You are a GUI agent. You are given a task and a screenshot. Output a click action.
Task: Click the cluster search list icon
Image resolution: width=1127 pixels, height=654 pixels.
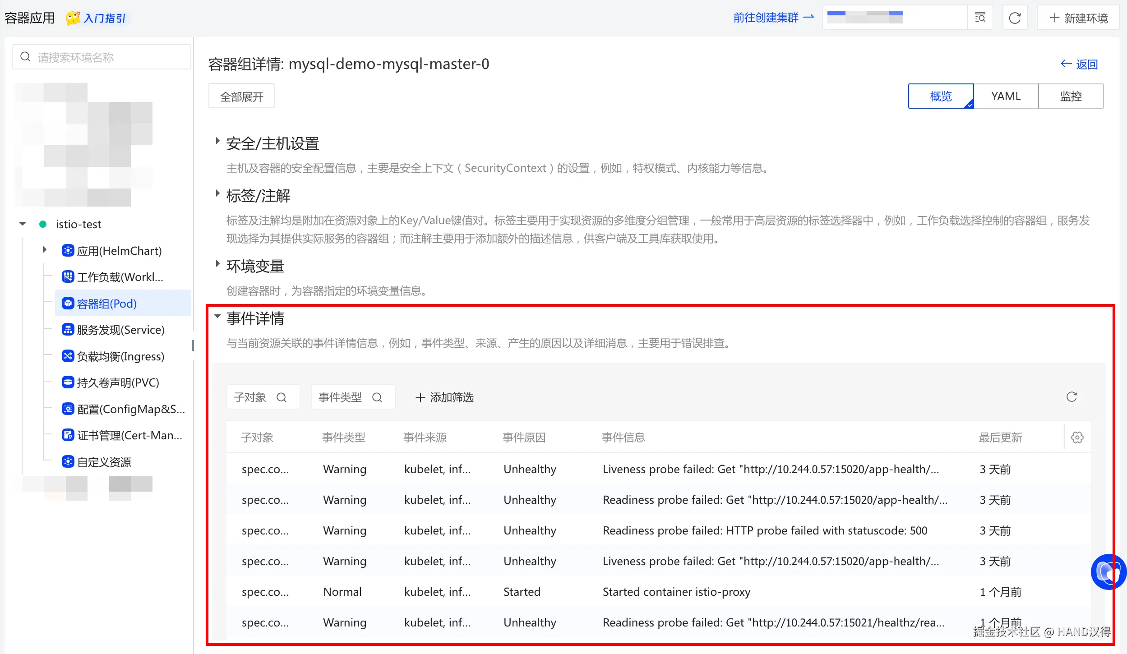pyautogui.click(x=980, y=18)
